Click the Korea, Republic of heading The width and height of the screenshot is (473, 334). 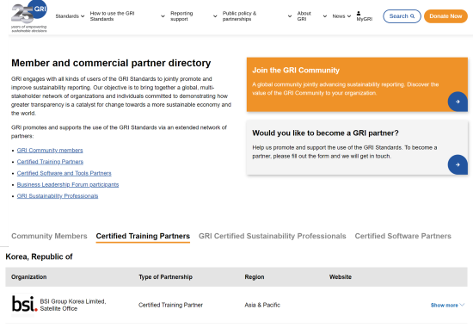(x=39, y=257)
